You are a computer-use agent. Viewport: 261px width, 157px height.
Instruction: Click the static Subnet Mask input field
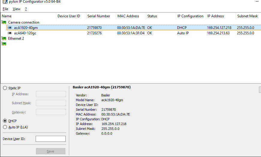51,103
